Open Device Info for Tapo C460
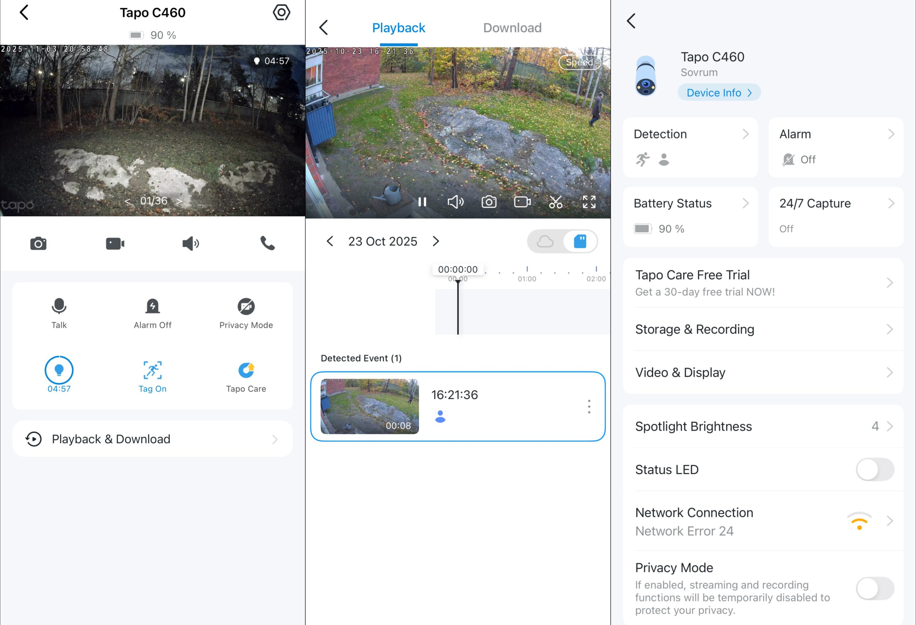 tap(718, 92)
